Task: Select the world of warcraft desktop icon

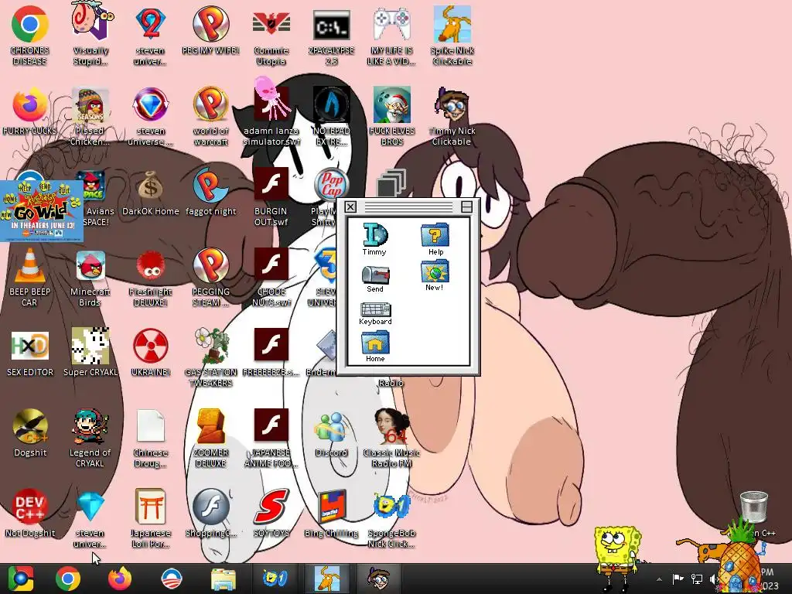Action: pos(210,116)
